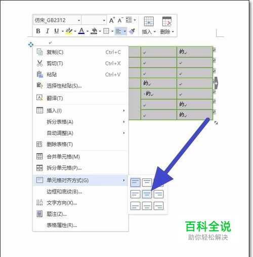Click the table resize handle at corner
253x257 pixels.
pos(216,123)
